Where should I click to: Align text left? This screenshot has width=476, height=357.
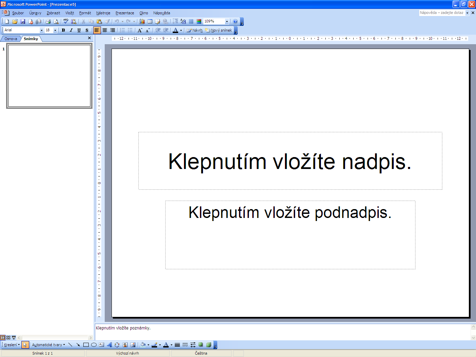click(97, 30)
